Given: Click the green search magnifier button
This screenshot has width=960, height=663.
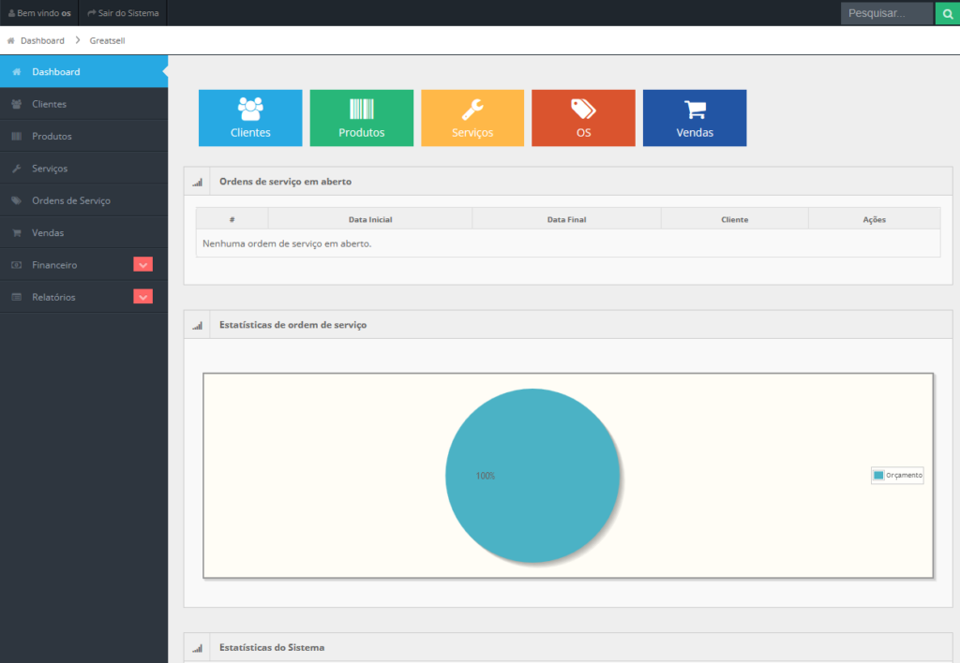Looking at the screenshot, I should pyautogui.click(x=947, y=13).
